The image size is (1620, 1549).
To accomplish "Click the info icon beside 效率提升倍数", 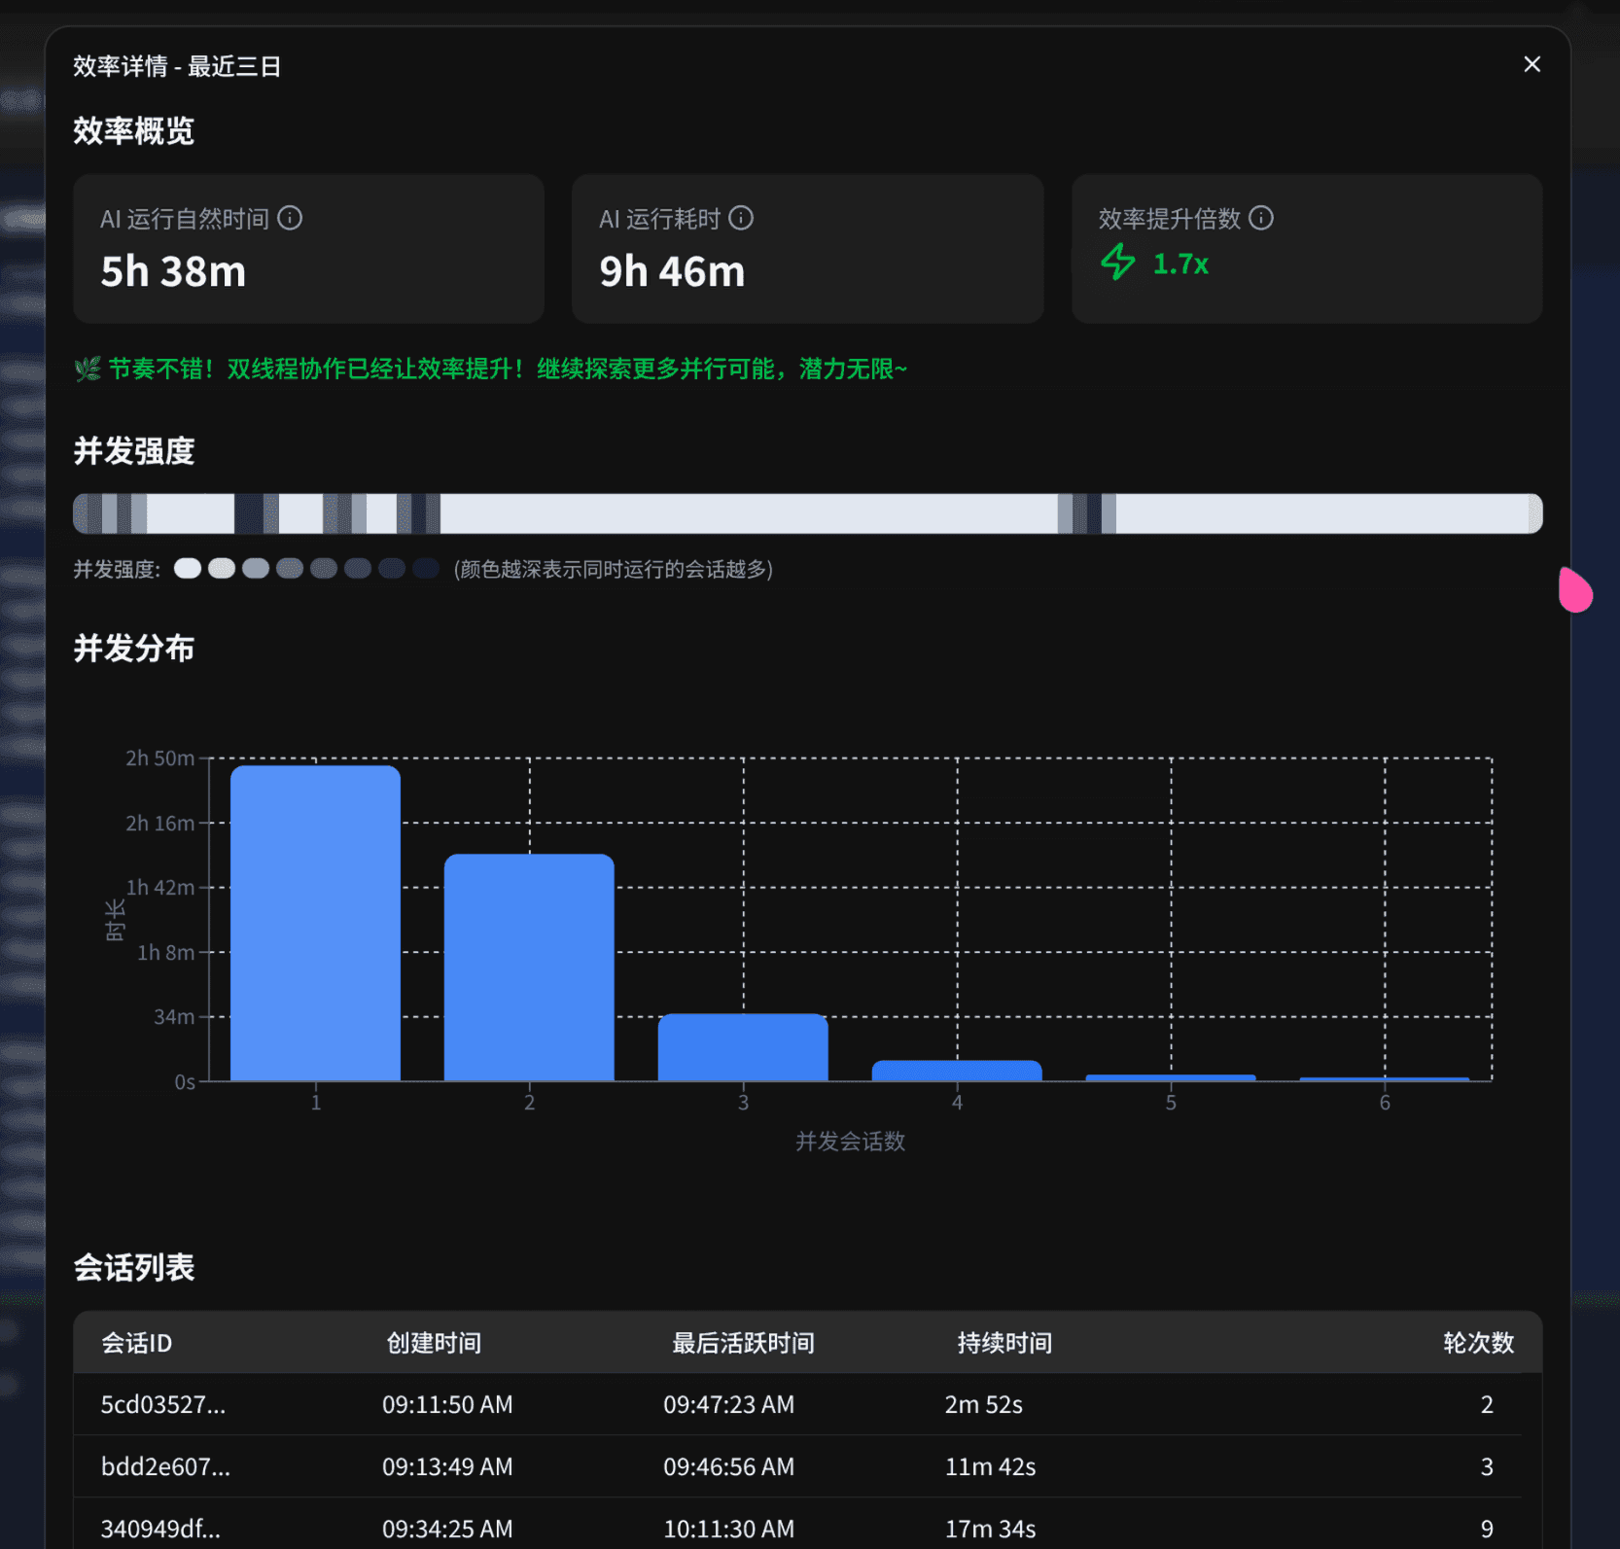I will (1262, 219).
